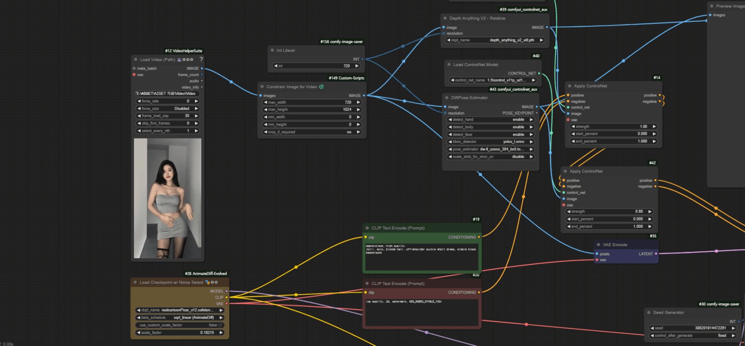Click the video path field on Load Video
This screenshot has height=346, width=745.
(x=167, y=93)
